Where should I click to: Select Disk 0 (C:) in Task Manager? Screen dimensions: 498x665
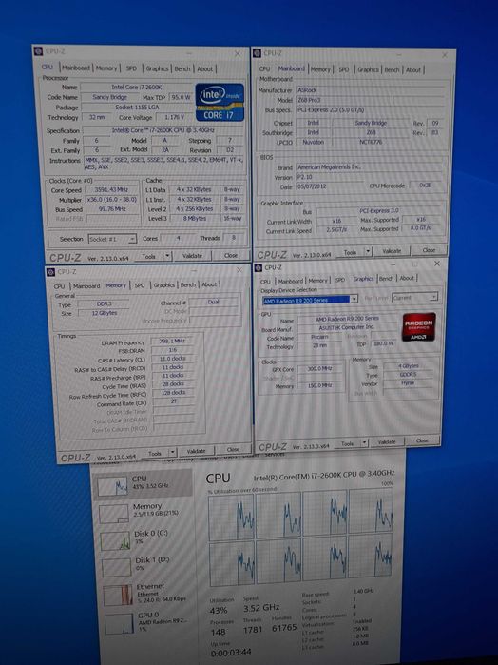[145, 538]
